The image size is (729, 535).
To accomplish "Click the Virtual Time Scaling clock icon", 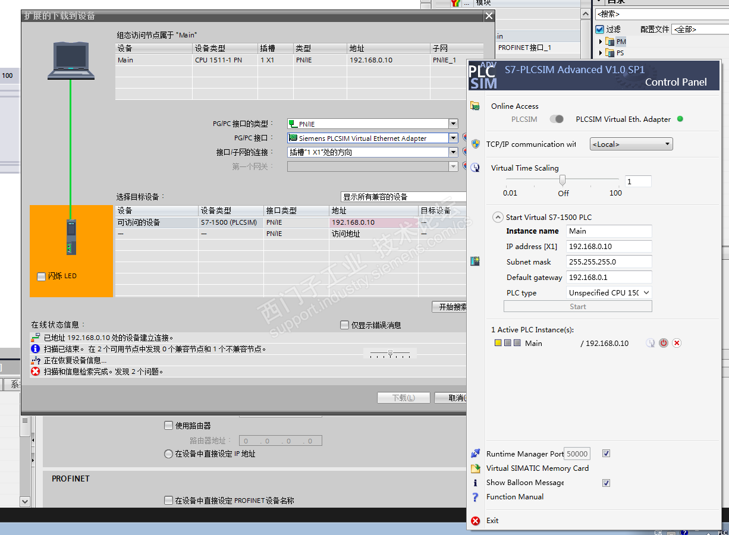I will click(x=475, y=168).
